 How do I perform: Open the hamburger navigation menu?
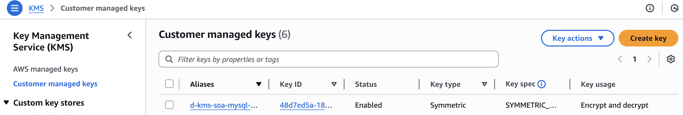15,8
